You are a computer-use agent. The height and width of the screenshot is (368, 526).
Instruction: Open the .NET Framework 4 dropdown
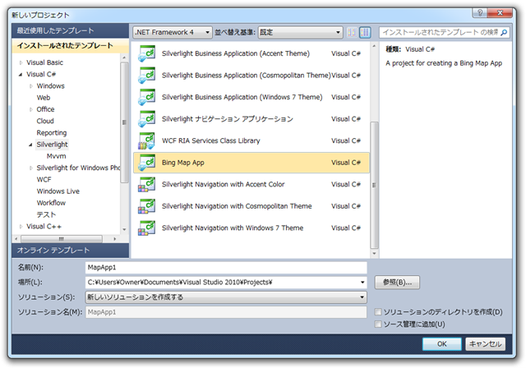[173, 32]
